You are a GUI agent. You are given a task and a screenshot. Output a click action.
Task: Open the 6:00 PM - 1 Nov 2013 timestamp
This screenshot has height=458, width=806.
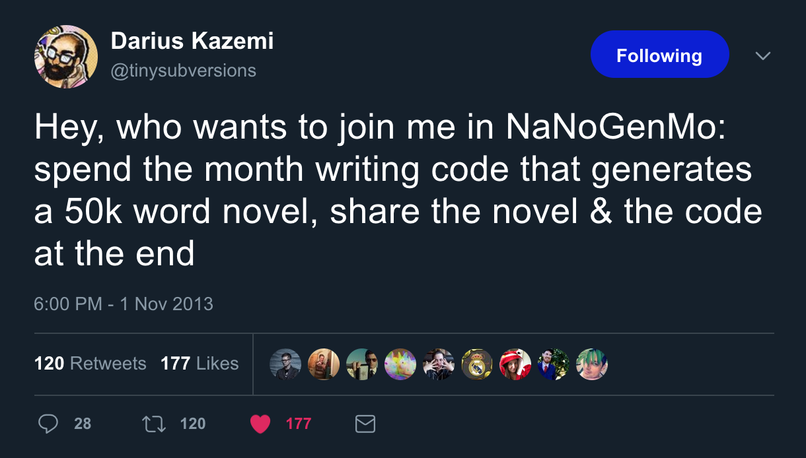(x=124, y=304)
